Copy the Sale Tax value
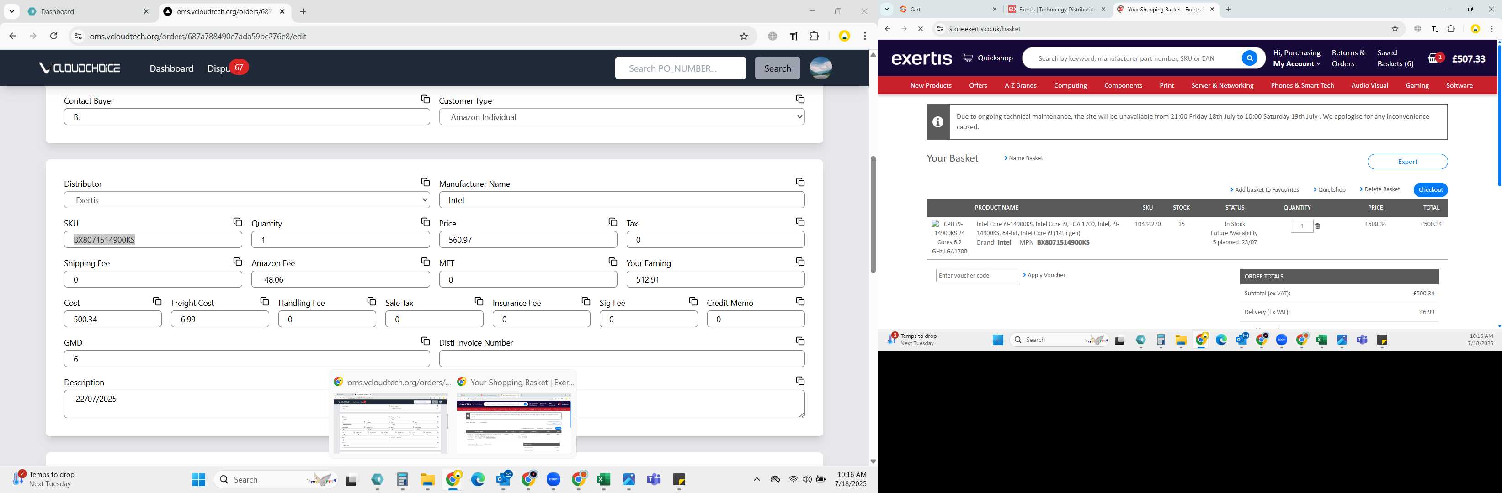The height and width of the screenshot is (493, 1502). tap(479, 301)
